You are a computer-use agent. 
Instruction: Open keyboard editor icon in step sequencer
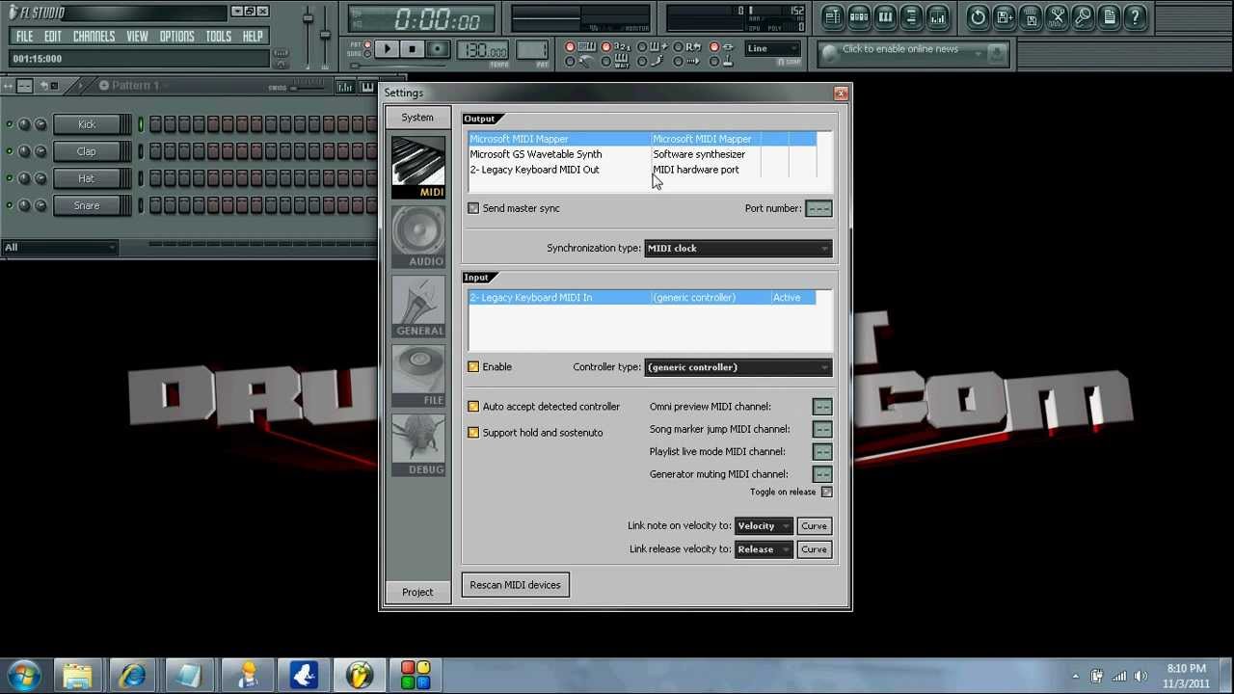(x=367, y=87)
